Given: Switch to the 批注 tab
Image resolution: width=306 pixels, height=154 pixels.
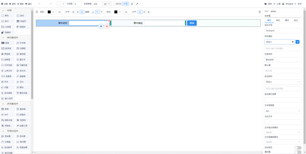Looking at the screenshot, I should [x=296, y=21].
